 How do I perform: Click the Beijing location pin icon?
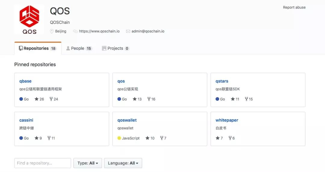pos(52,31)
